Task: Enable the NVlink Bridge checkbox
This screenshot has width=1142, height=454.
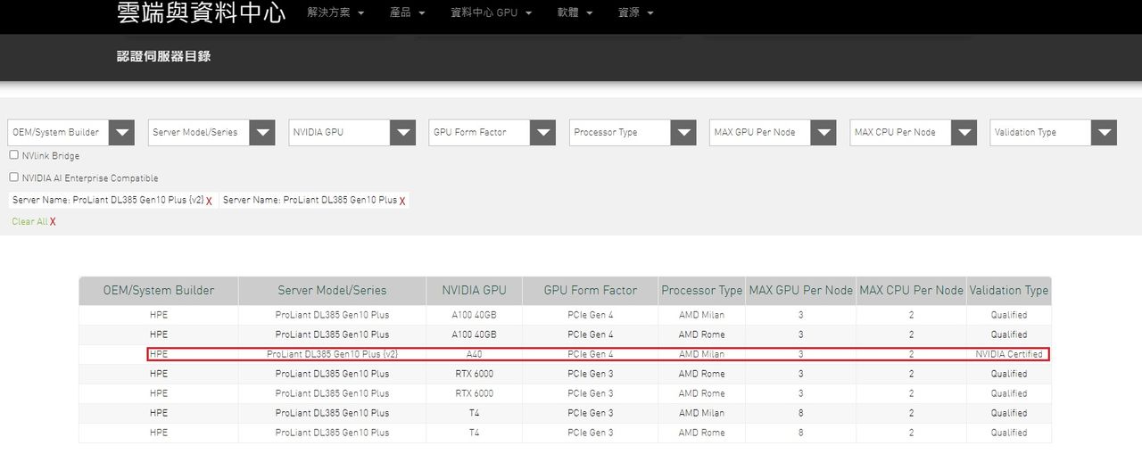Action: pos(13,154)
